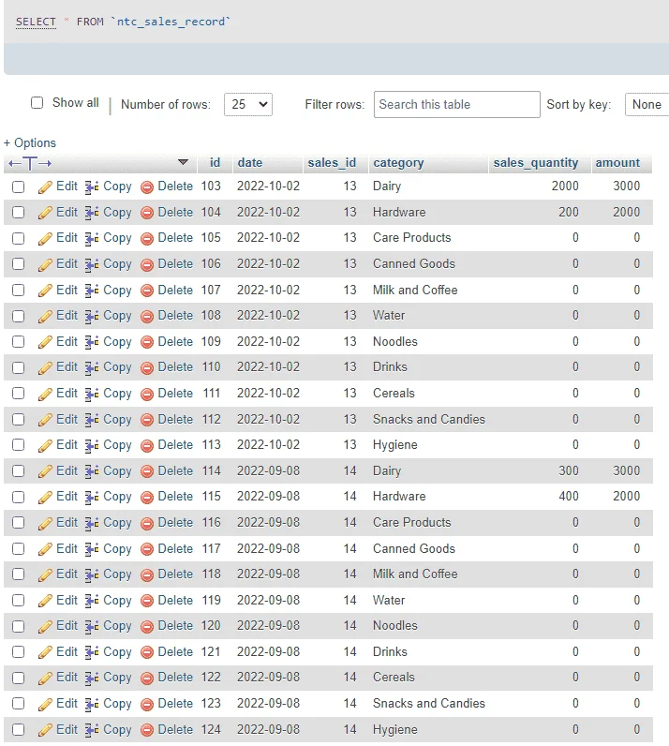The width and height of the screenshot is (669, 746).
Task: Click the header column options dropdown triangle
Action: pyautogui.click(x=183, y=162)
